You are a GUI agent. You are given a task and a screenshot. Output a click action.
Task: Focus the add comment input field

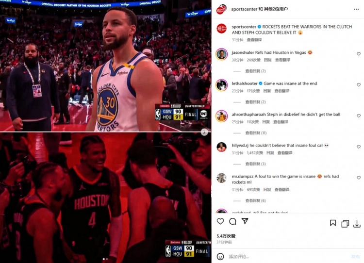[x=288, y=257]
